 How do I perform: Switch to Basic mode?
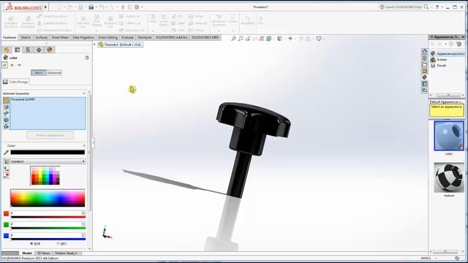(39, 73)
